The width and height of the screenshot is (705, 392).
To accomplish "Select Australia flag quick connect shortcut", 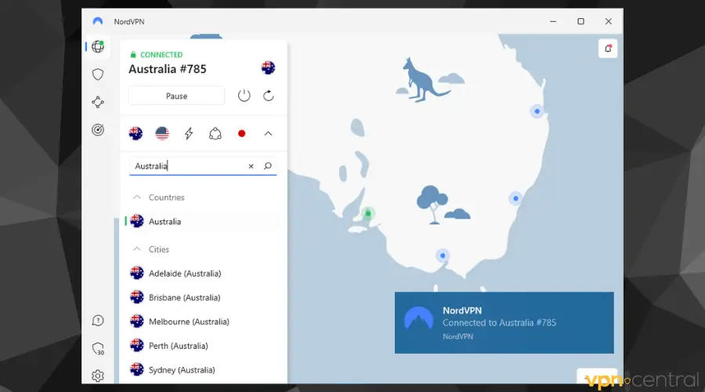I will [x=136, y=133].
